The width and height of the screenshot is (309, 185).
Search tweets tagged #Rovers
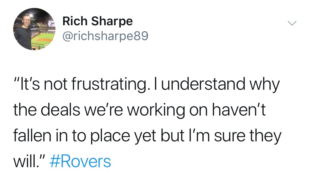click(x=80, y=161)
